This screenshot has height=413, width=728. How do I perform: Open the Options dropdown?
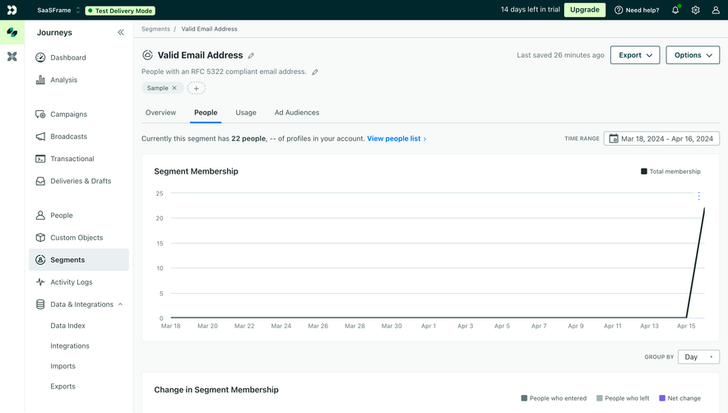(693, 55)
